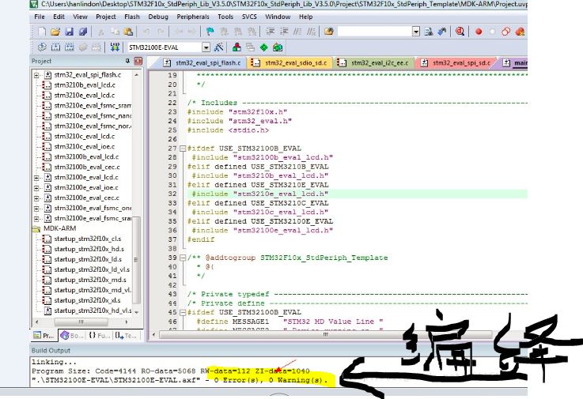Viewport: 583px width, 399px height.
Task: Expand the stm32100e_eval_lcd.c tree node
Action: pos(36,178)
